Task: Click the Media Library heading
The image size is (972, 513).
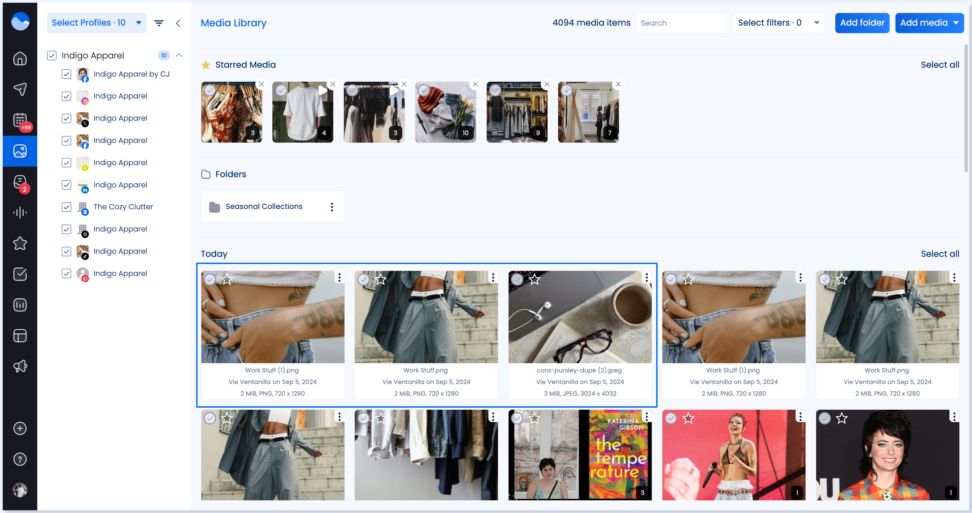Action: (233, 23)
